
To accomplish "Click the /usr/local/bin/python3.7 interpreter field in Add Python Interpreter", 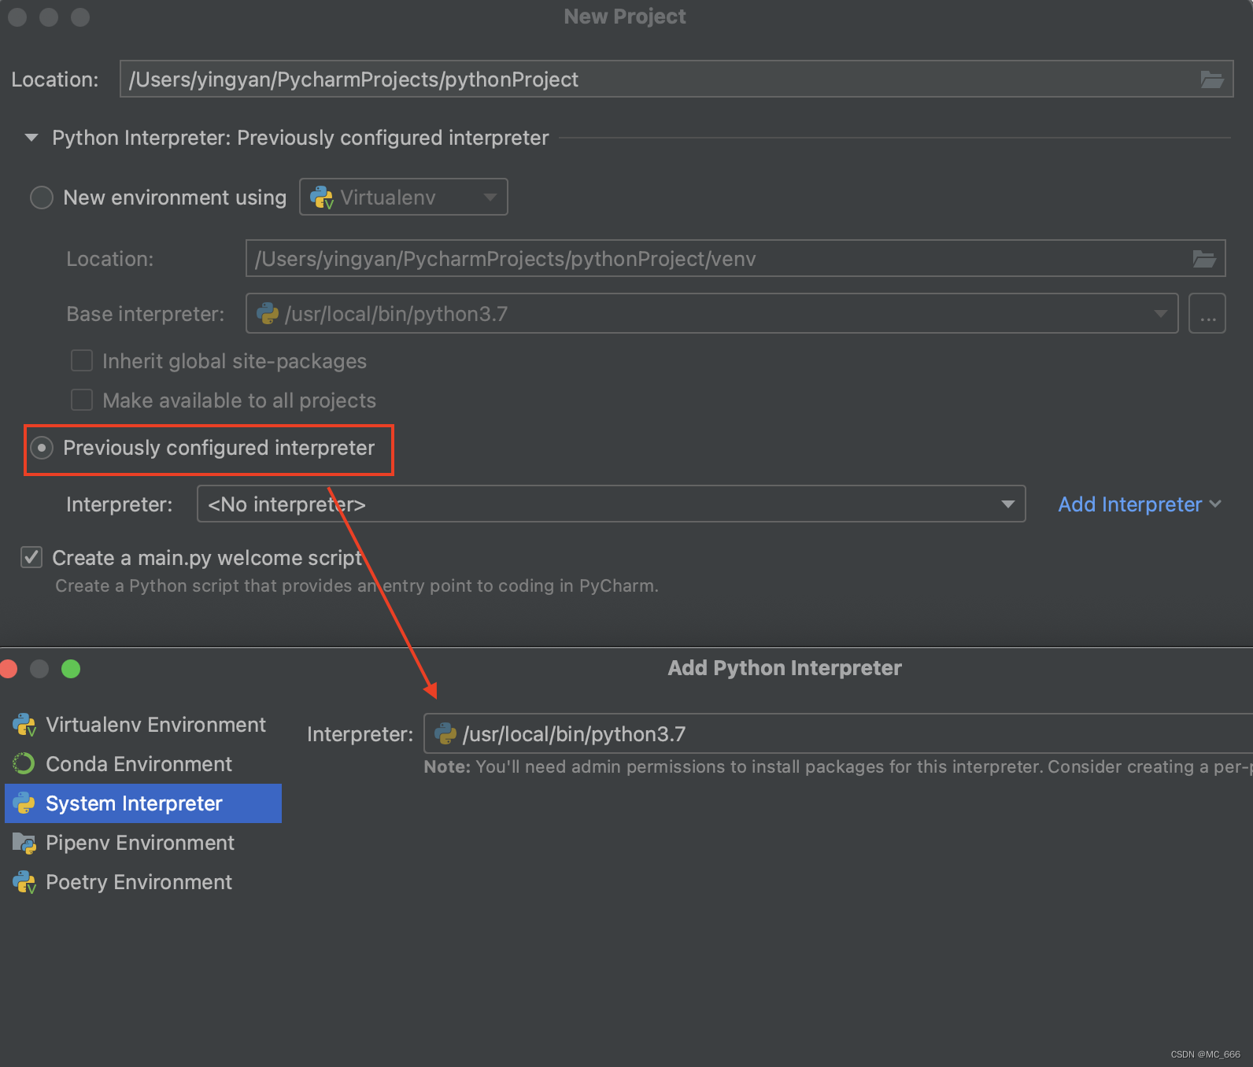I will [838, 733].
